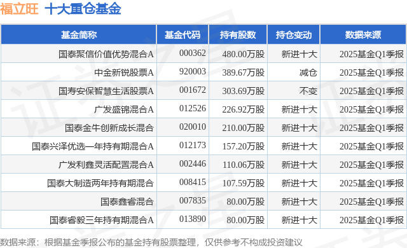The width and height of the screenshot is (407, 248).
Task: Select fund 中金新锐股票A
Action: coord(124,72)
